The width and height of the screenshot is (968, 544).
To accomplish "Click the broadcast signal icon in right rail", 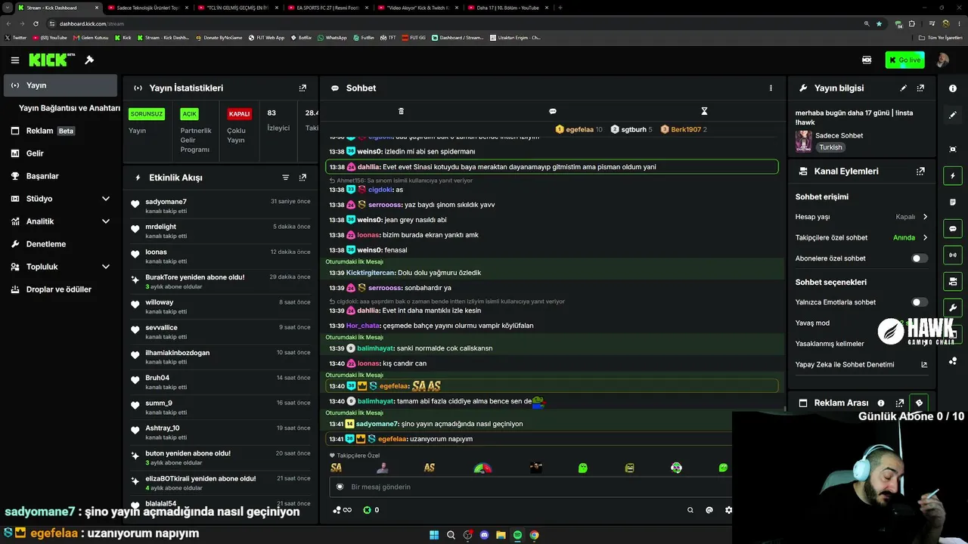I will pos(953,255).
